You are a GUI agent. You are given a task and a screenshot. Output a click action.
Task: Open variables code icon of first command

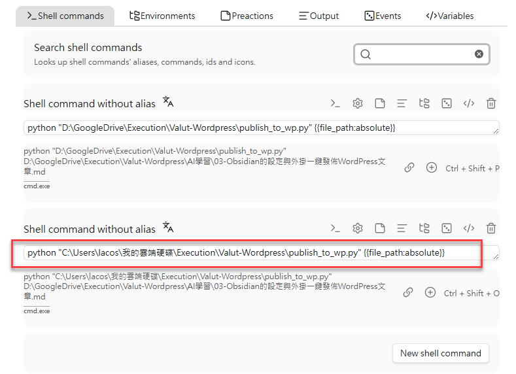(469, 103)
